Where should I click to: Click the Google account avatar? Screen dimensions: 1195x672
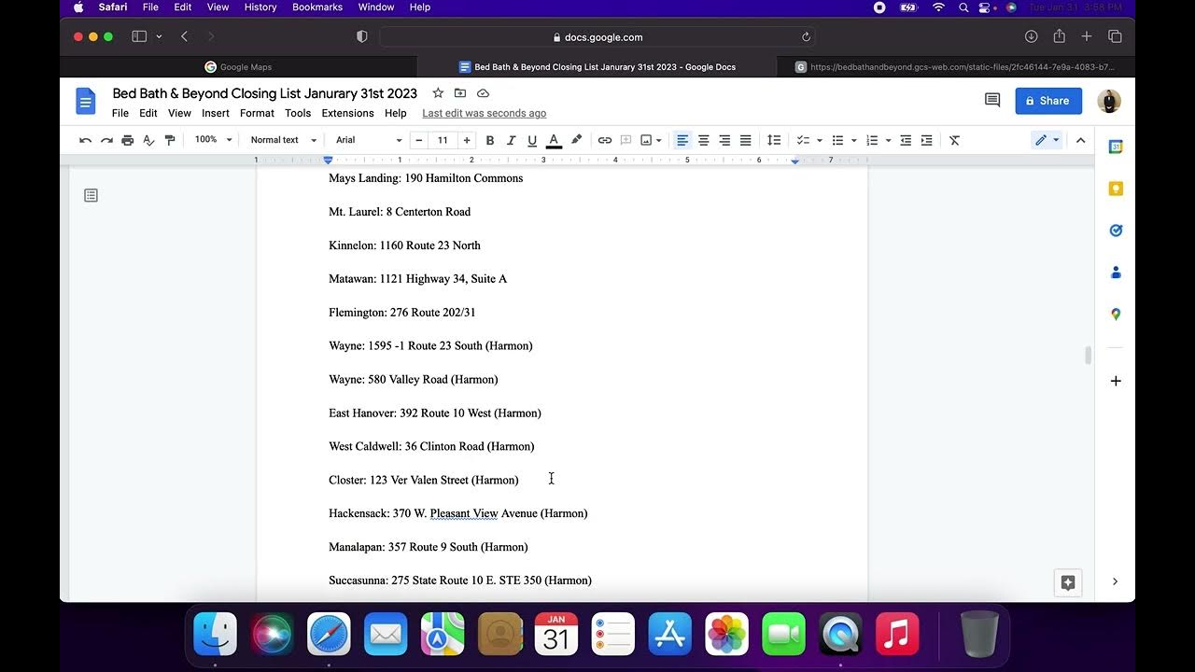(1109, 101)
